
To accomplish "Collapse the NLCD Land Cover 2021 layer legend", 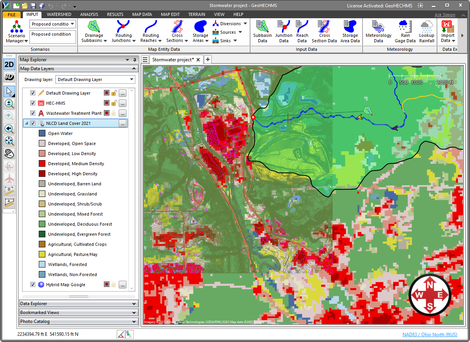I will 26,123.
